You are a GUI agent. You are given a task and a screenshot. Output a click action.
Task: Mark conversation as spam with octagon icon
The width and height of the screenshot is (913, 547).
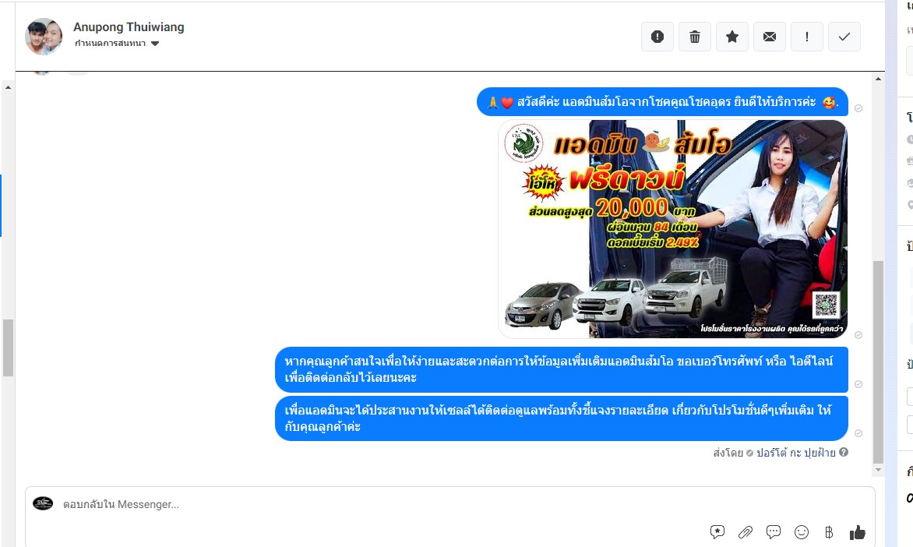pyautogui.click(x=657, y=37)
